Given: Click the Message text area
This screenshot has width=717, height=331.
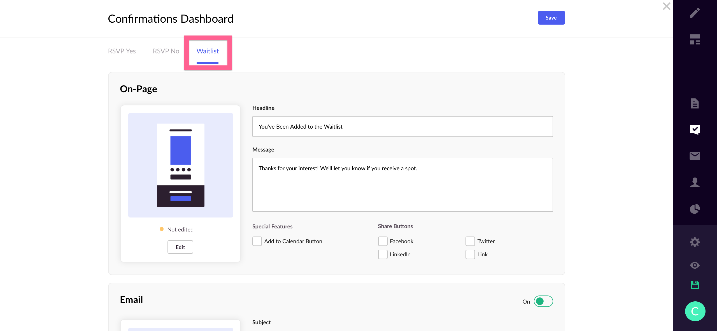Looking at the screenshot, I should 402,185.
